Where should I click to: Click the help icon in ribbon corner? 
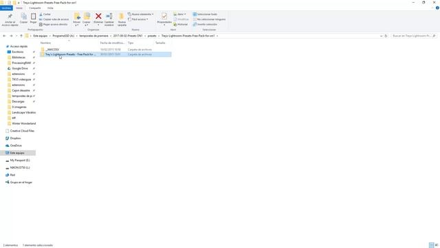pos(437,8)
